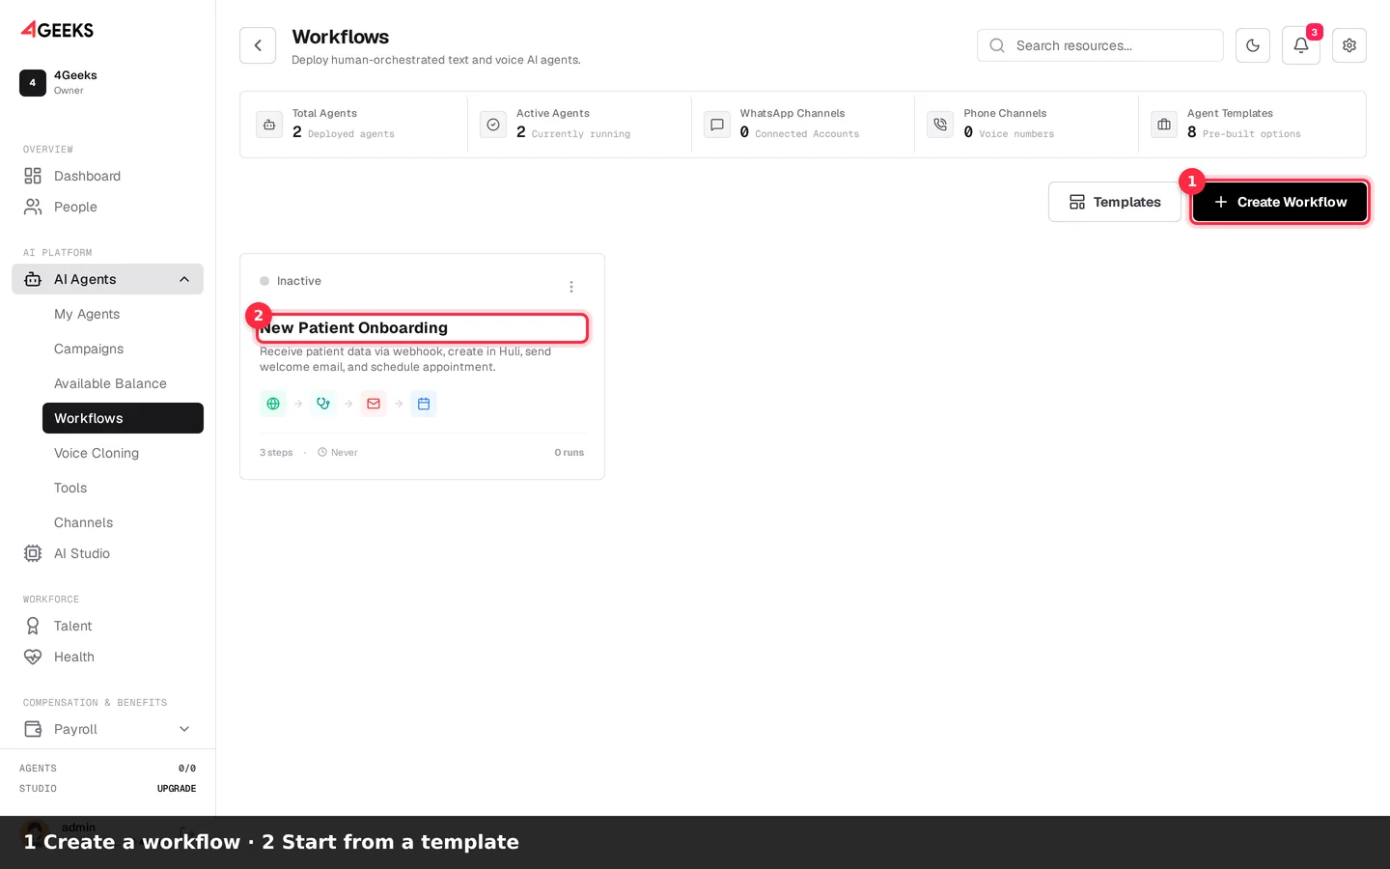Go to People in the sidebar
Viewport: 1390px width, 869px height.
[108, 207]
